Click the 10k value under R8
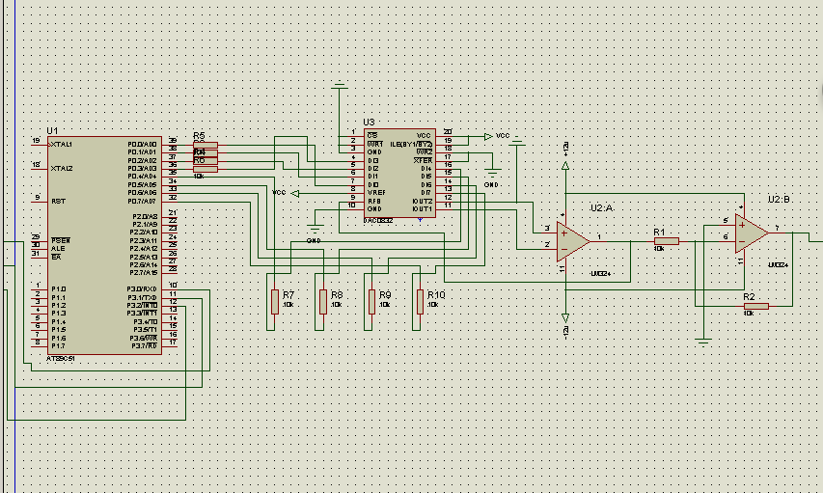823x493 pixels. point(336,305)
